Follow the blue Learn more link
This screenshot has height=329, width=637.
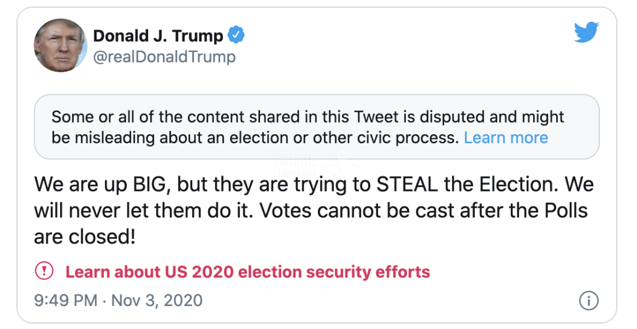(505, 138)
